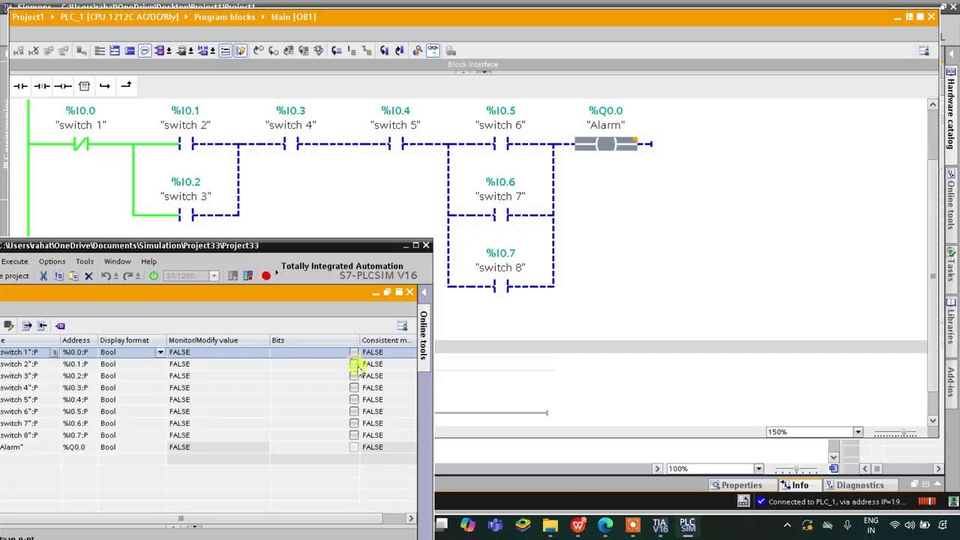
Task: Toggle Bits checkbox for Alarm row
Action: click(x=354, y=447)
